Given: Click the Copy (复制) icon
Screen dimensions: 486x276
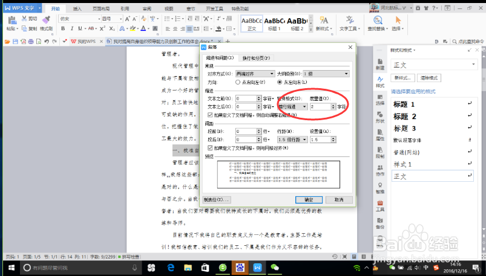Looking at the screenshot, I should coord(24,28).
